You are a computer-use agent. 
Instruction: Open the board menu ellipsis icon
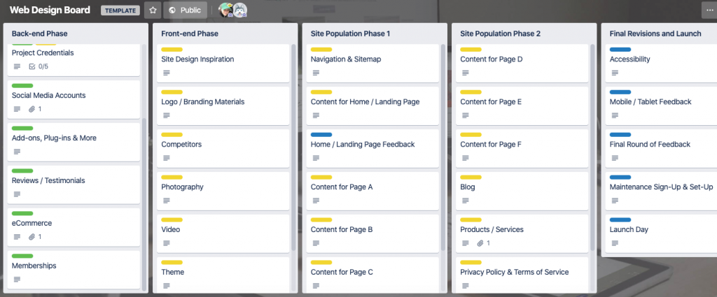(709, 10)
